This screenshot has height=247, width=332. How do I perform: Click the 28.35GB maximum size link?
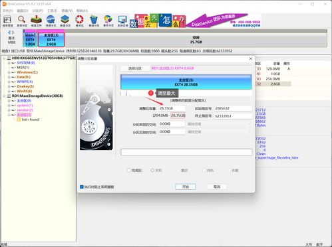pyautogui.click(x=178, y=116)
